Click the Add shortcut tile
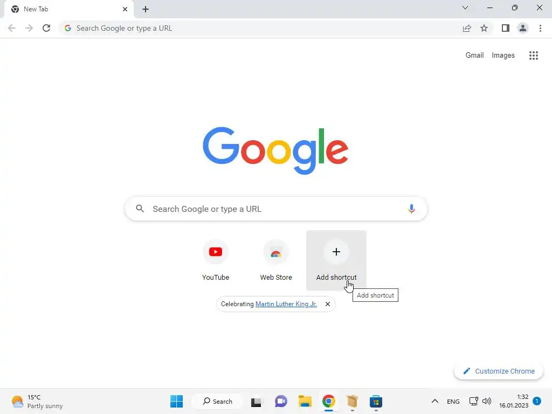 336,260
